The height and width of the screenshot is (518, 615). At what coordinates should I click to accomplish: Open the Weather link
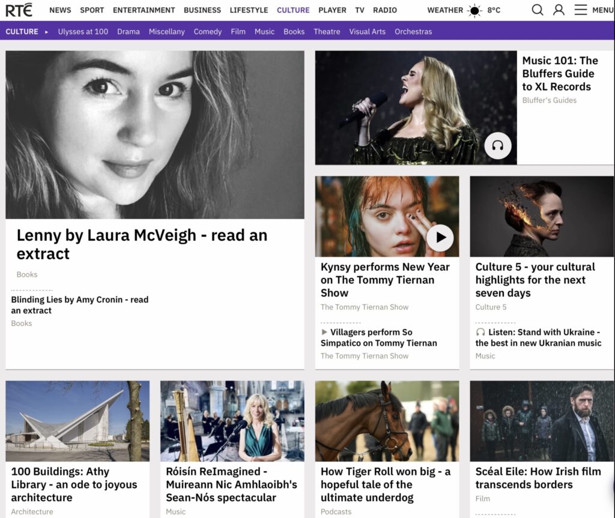pos(445,10)
